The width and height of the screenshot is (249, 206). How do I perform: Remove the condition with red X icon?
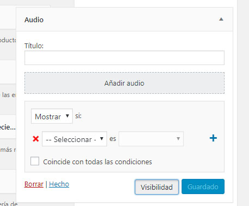point(36,139)
